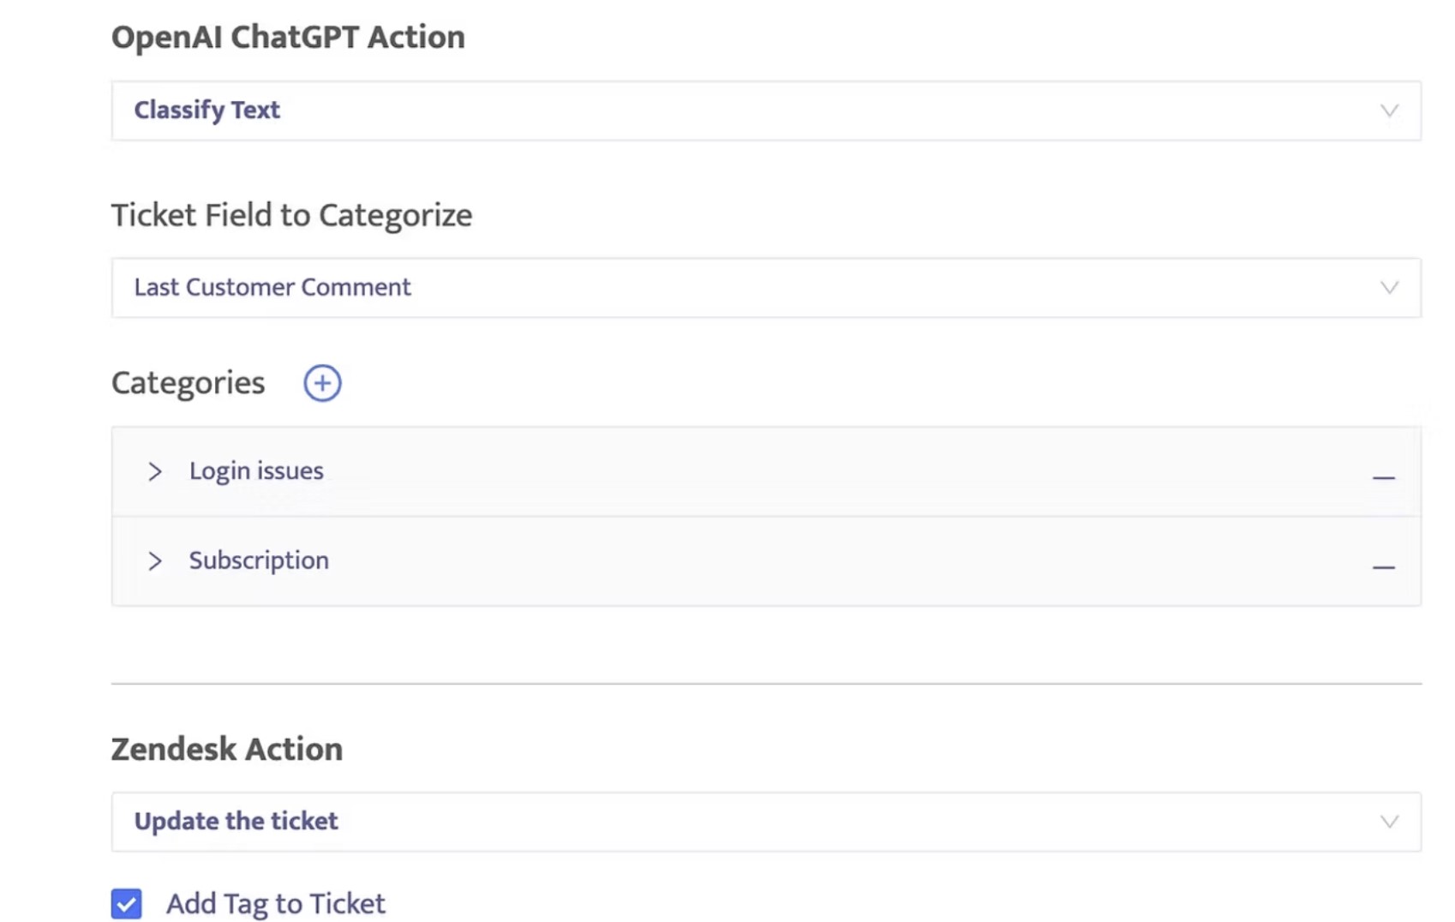Screen dimensions: 1455x922
Task: Uncheck the Add Tag to Ticket checkbox
Action: point(127,903)
